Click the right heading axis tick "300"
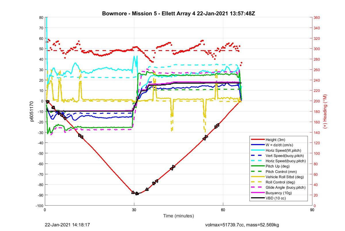The image size is (345, 231). point(317,49)
